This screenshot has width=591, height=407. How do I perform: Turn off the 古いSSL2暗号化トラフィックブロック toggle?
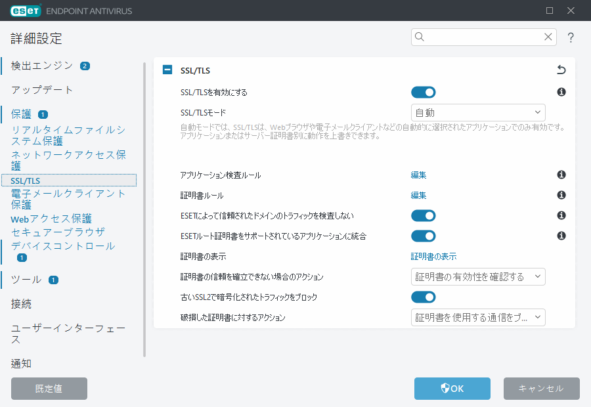(x=424, y=297)
